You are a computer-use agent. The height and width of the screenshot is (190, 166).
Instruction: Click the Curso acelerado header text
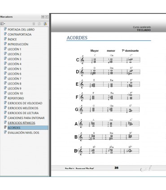pyautogui.click(x=142, y=27)
